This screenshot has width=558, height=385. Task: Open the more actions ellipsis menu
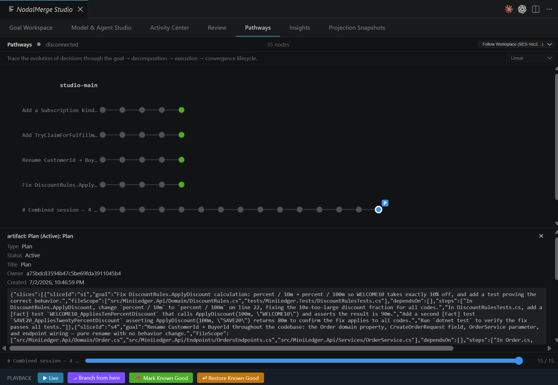(549, 9)
